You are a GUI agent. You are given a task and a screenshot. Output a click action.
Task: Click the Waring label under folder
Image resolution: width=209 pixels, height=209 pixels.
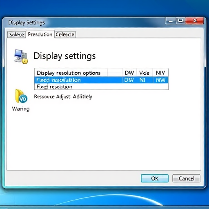[21, 109]
